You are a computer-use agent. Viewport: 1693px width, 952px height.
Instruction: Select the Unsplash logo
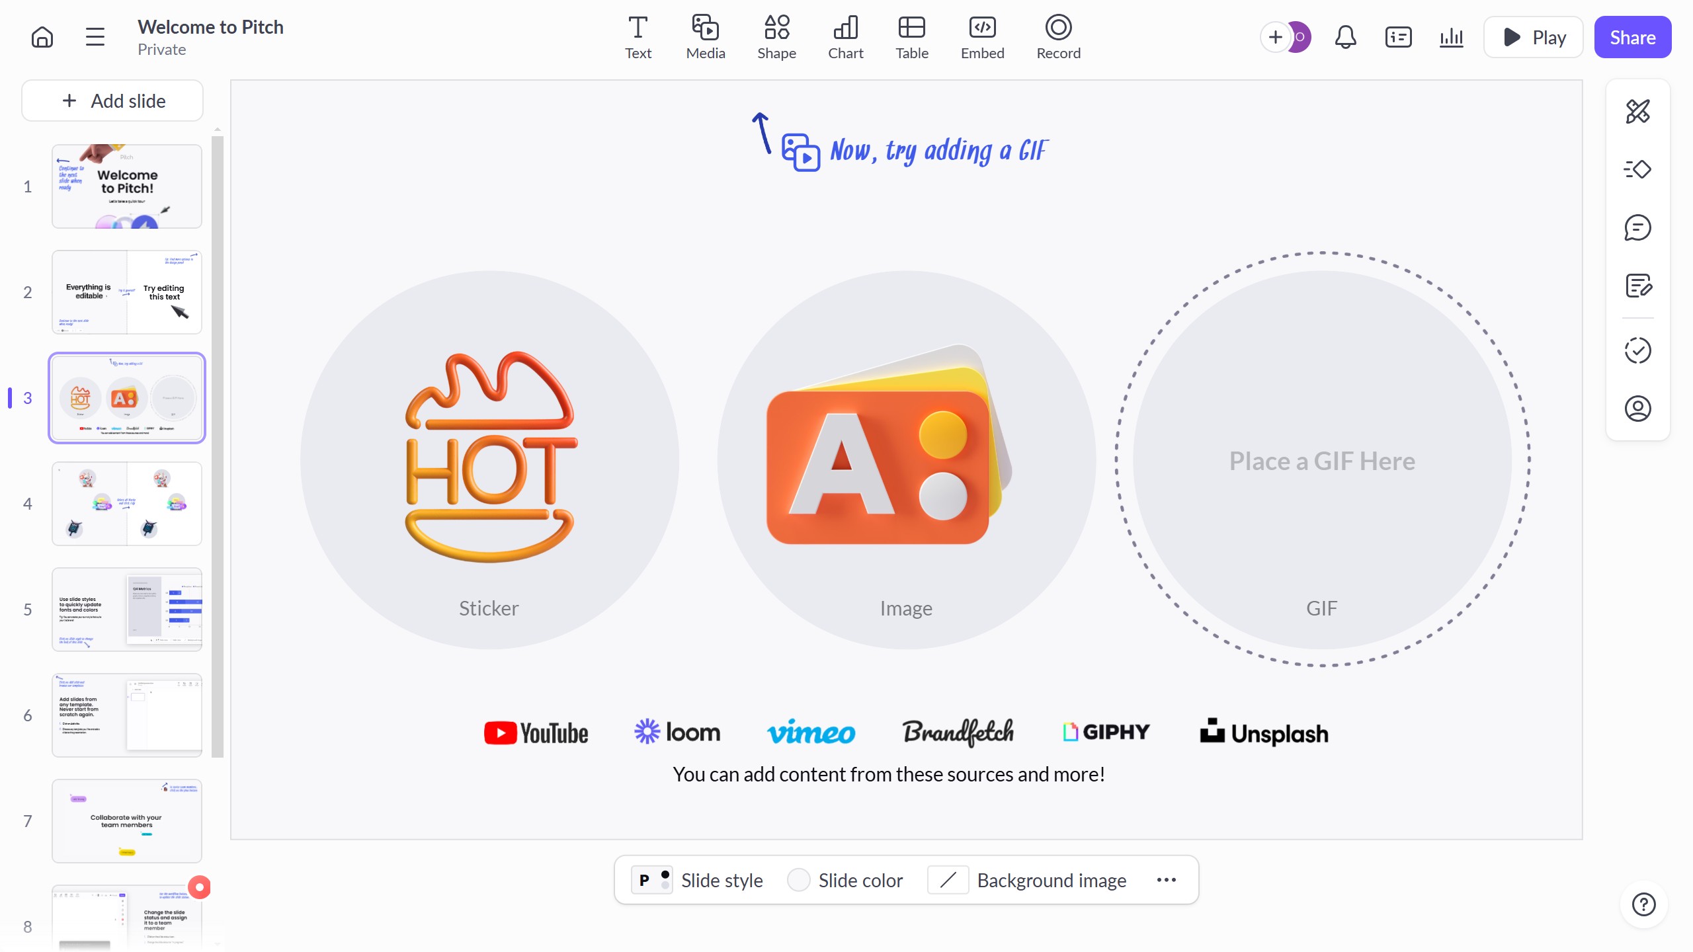pyautogui.click(x=1264, y=732)
